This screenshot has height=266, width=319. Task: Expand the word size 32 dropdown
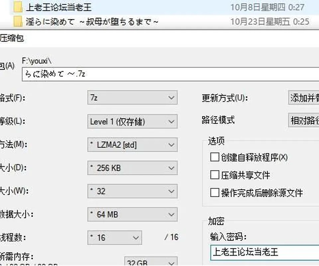[133, 191]
